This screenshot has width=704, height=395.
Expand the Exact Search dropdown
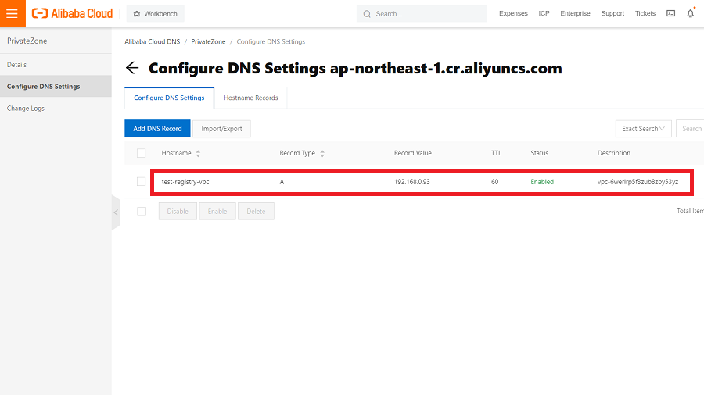point(643,129)
